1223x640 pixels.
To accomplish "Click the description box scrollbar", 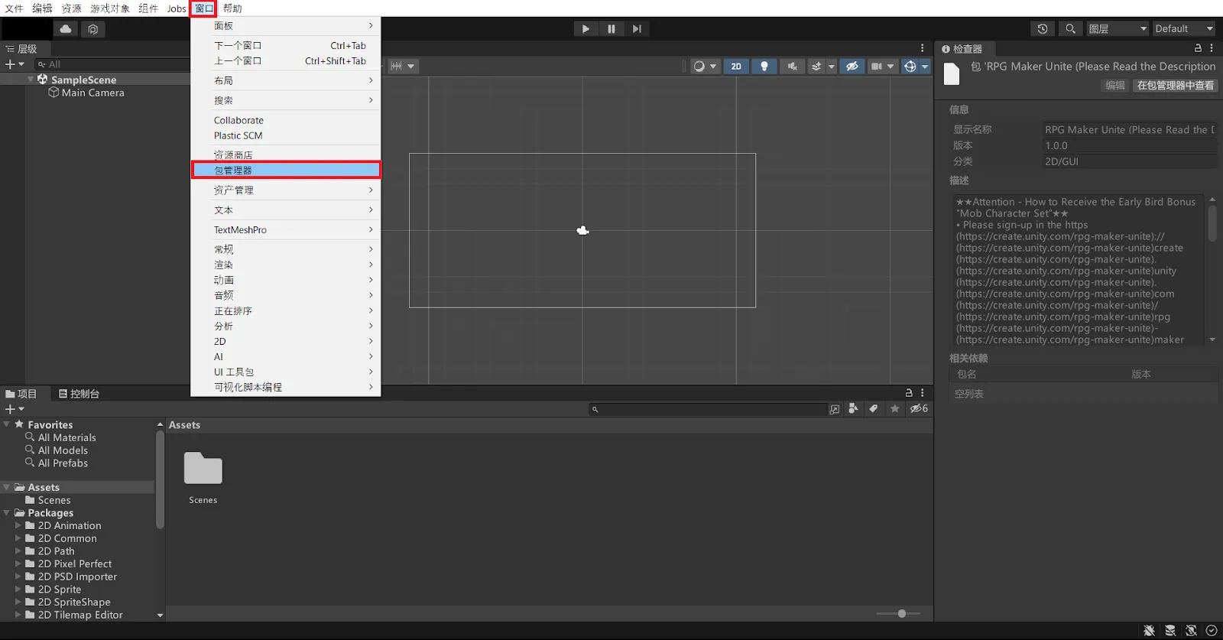I will click(1212, 223).
